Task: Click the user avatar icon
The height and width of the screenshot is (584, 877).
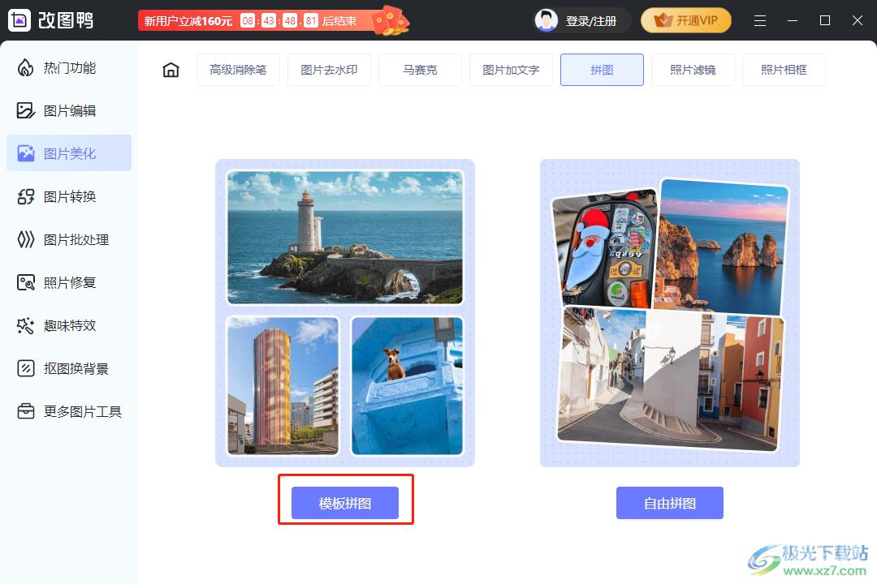Action: pyautogui.click(x=547, y=21)
